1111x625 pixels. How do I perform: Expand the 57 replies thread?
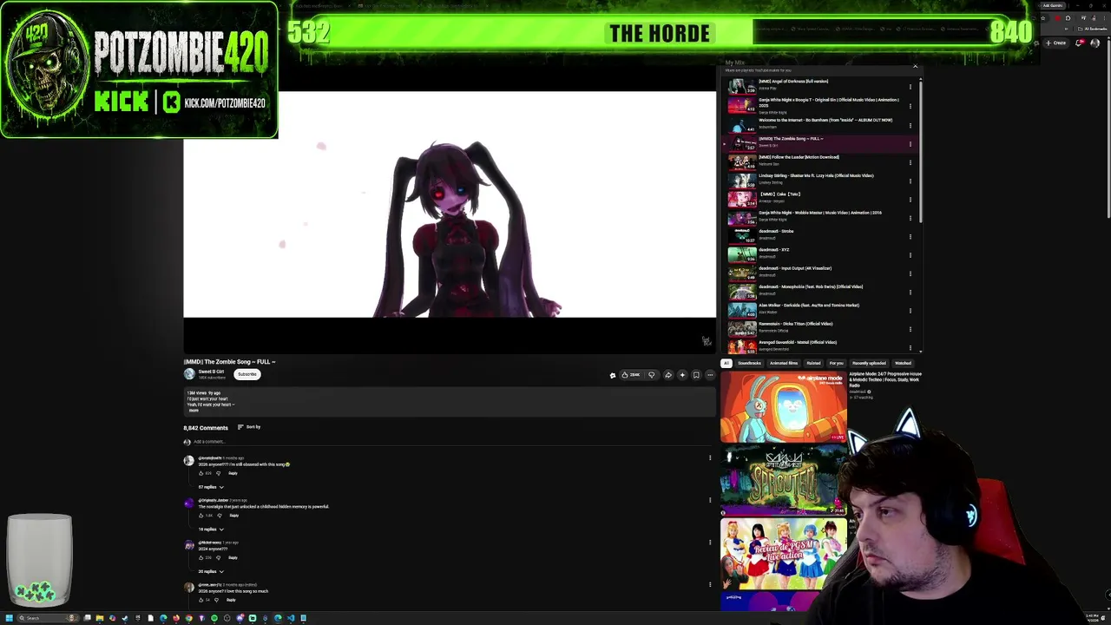point(211,487)
